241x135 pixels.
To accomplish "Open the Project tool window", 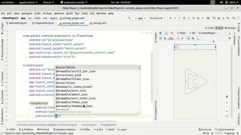I will point(2,28).
